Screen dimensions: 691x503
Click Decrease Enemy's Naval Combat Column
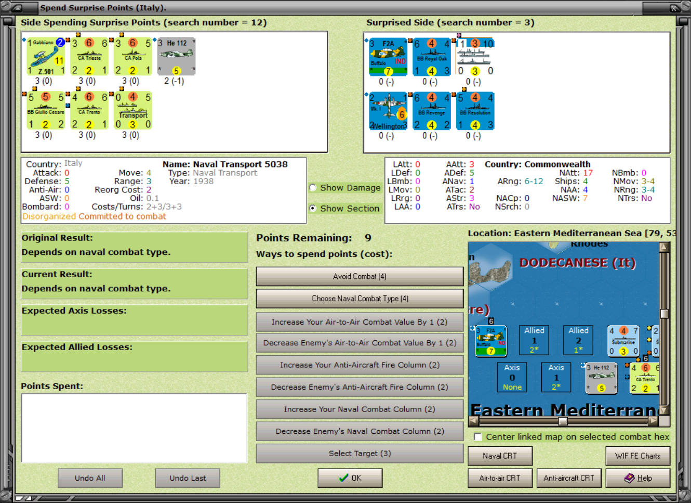click(x=360, y=431)
